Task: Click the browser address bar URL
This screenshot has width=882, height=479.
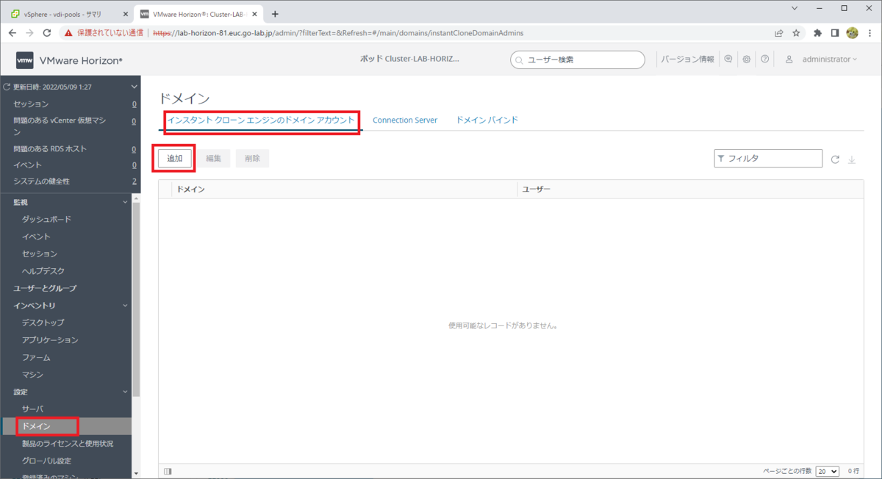Action: [338, 33]
